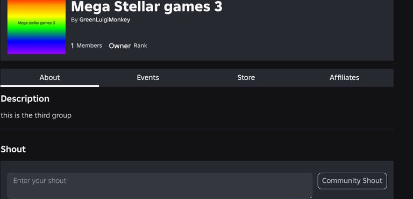Select the Affiliates tab
Screen dimensions: 413x199
(344, 78)
